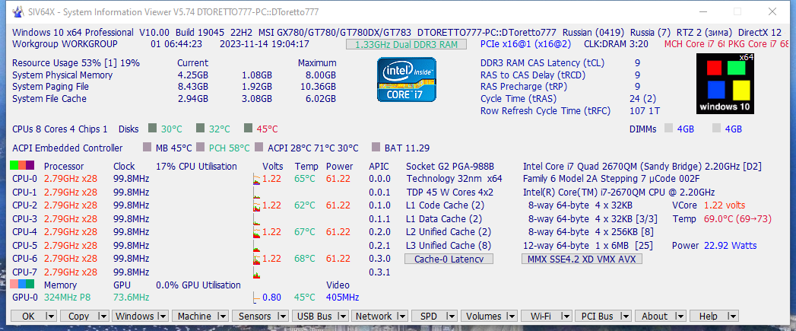Viewport: 796px width, 331px height.
Task: Click the 'Resource Usage 53% [1] 19%' text
Action: (76, 63)
